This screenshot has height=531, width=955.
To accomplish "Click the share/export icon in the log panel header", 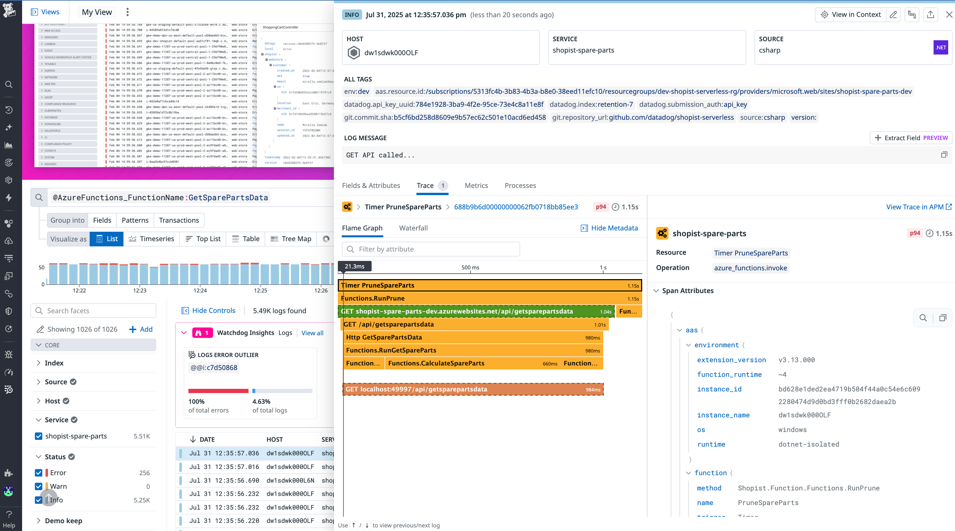I will (x=931, y=15).
